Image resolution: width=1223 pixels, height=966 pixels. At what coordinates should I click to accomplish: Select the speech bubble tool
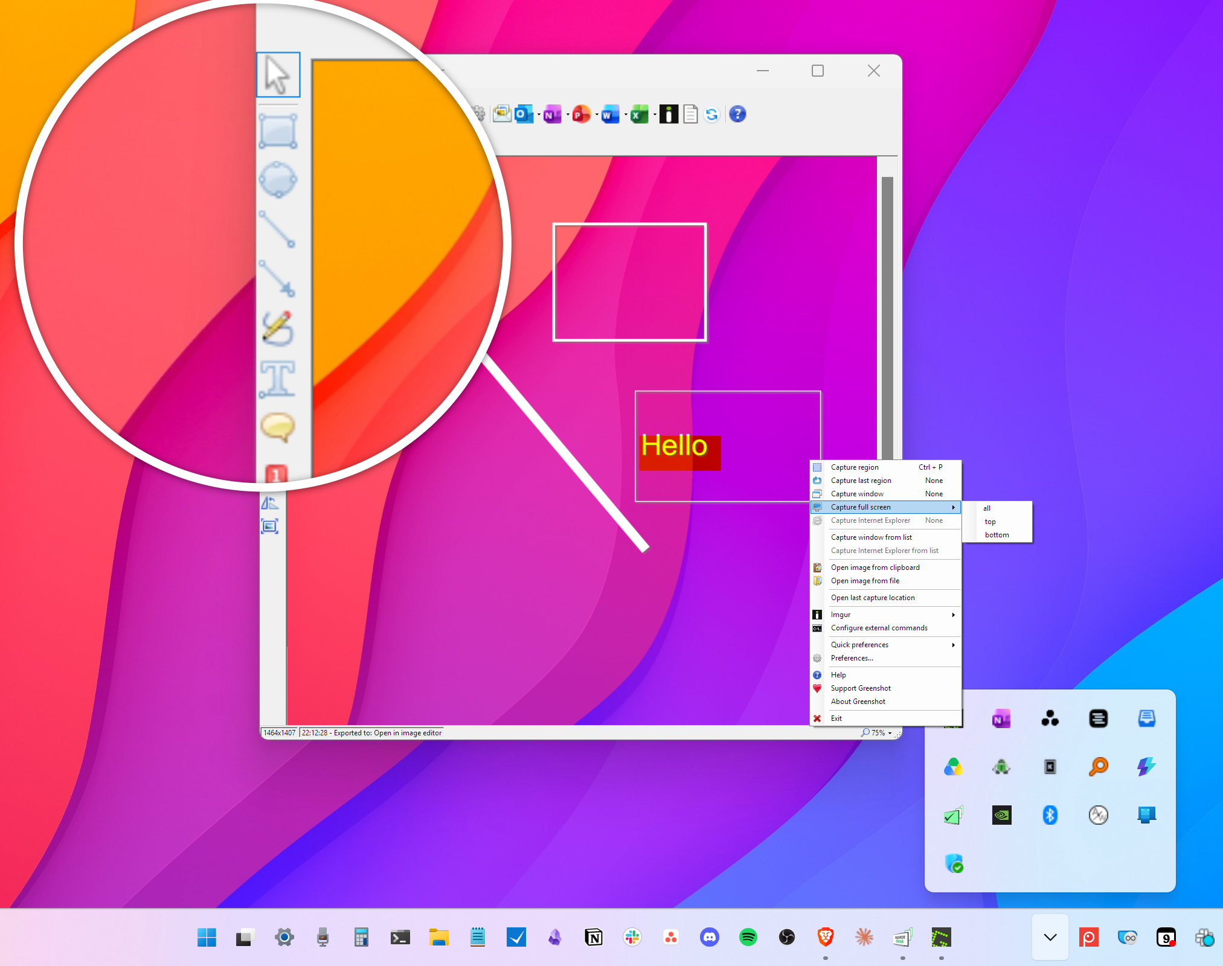278,426
